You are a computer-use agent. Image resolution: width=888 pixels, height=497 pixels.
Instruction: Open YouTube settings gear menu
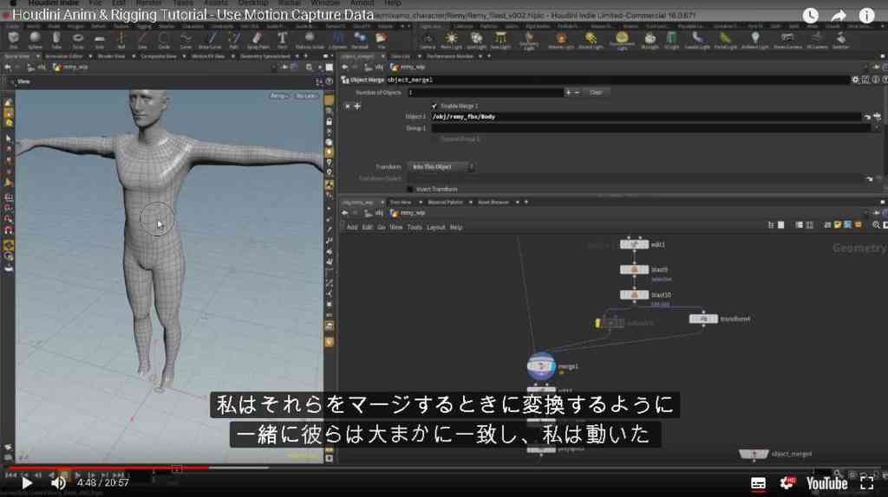(787, 483)
